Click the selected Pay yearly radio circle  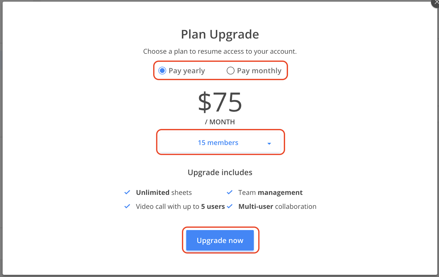162,71
